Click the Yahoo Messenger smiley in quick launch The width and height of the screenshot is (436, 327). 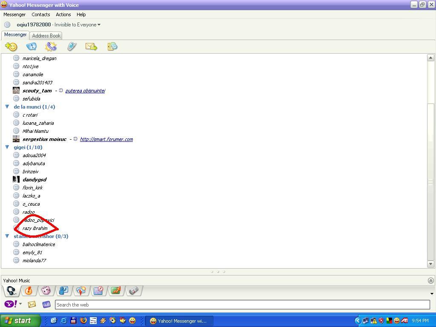[x=132, y=321]
